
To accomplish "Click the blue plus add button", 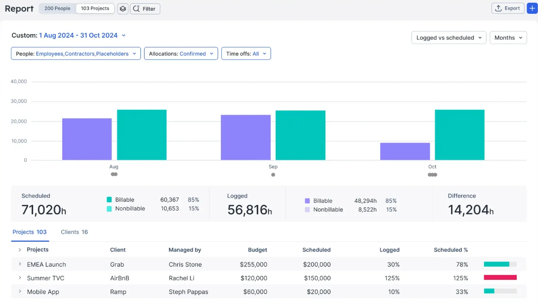I will point(532,8).
